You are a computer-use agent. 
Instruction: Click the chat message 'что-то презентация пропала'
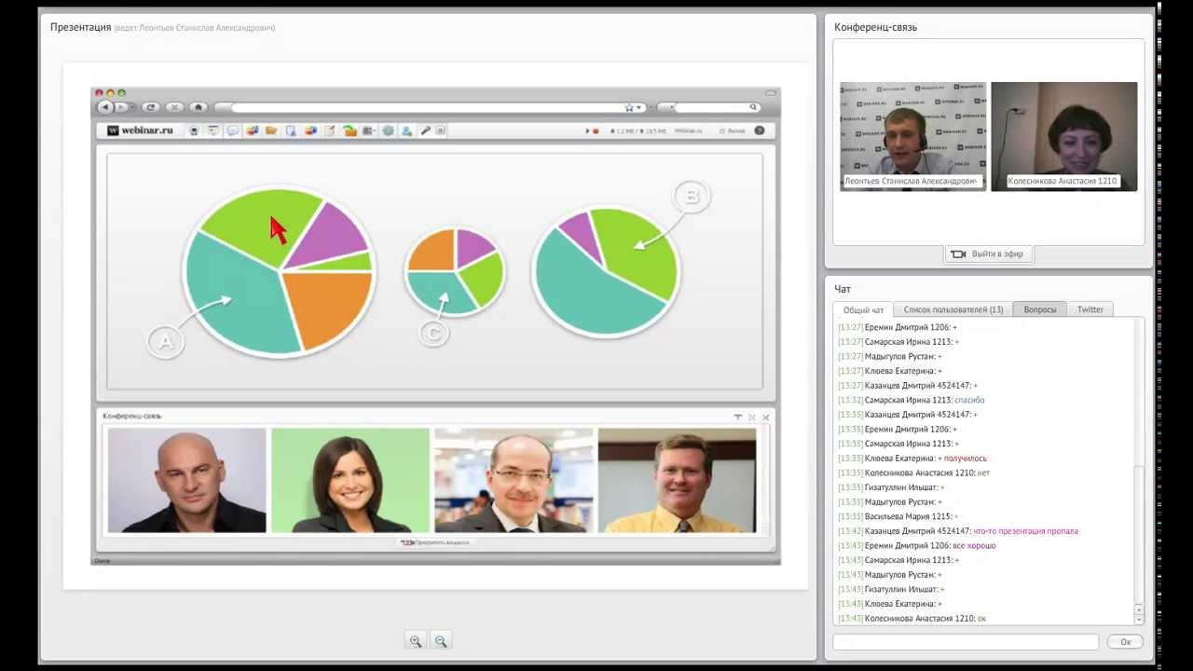tap(1025, 531)
